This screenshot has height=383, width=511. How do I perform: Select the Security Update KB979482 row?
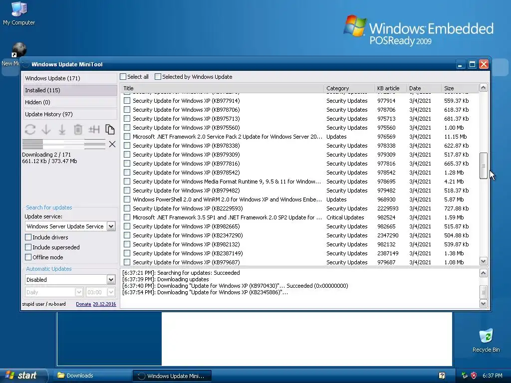pos(300,191)
